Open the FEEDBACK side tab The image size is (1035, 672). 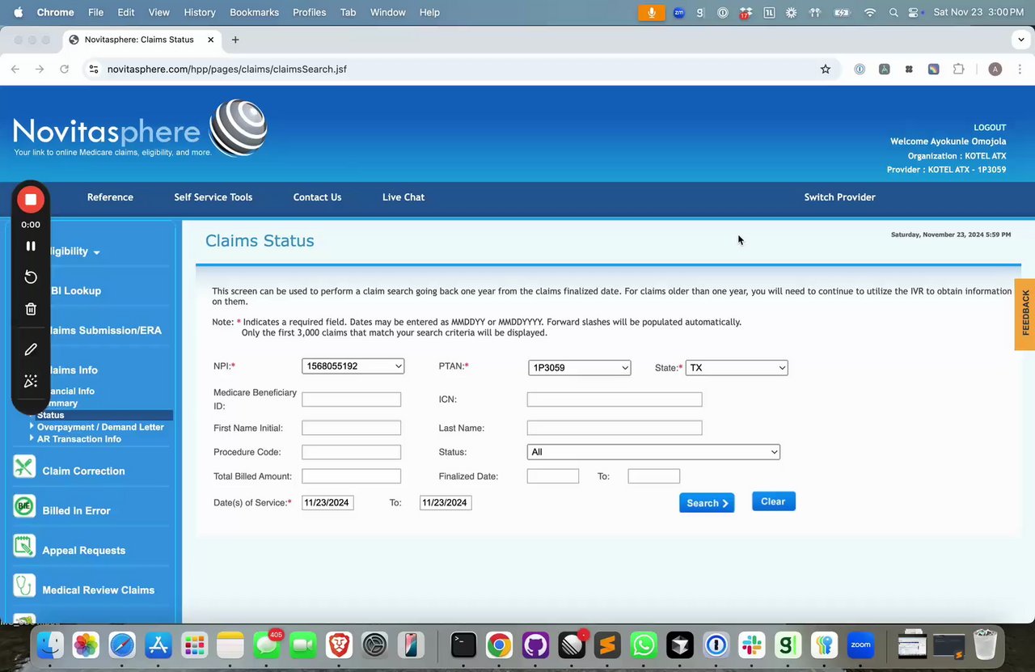click(1025, 314)
